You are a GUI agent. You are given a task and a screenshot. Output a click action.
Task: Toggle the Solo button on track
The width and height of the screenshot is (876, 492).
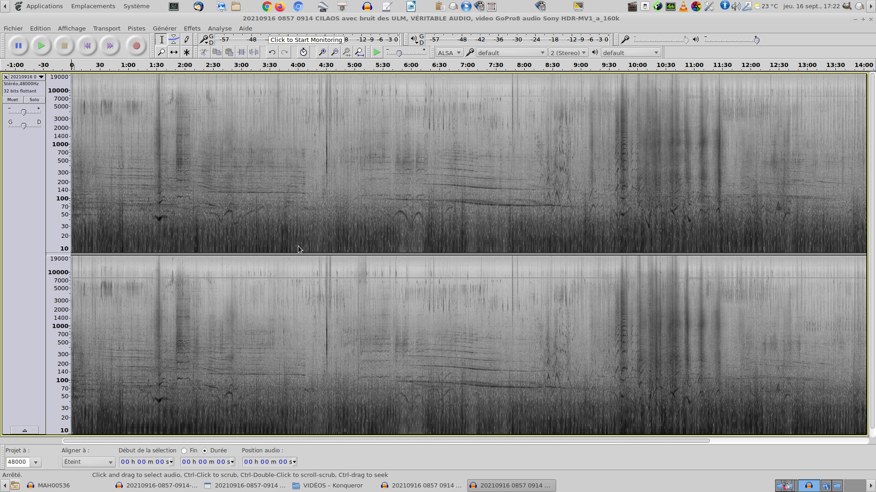point(34,100)
